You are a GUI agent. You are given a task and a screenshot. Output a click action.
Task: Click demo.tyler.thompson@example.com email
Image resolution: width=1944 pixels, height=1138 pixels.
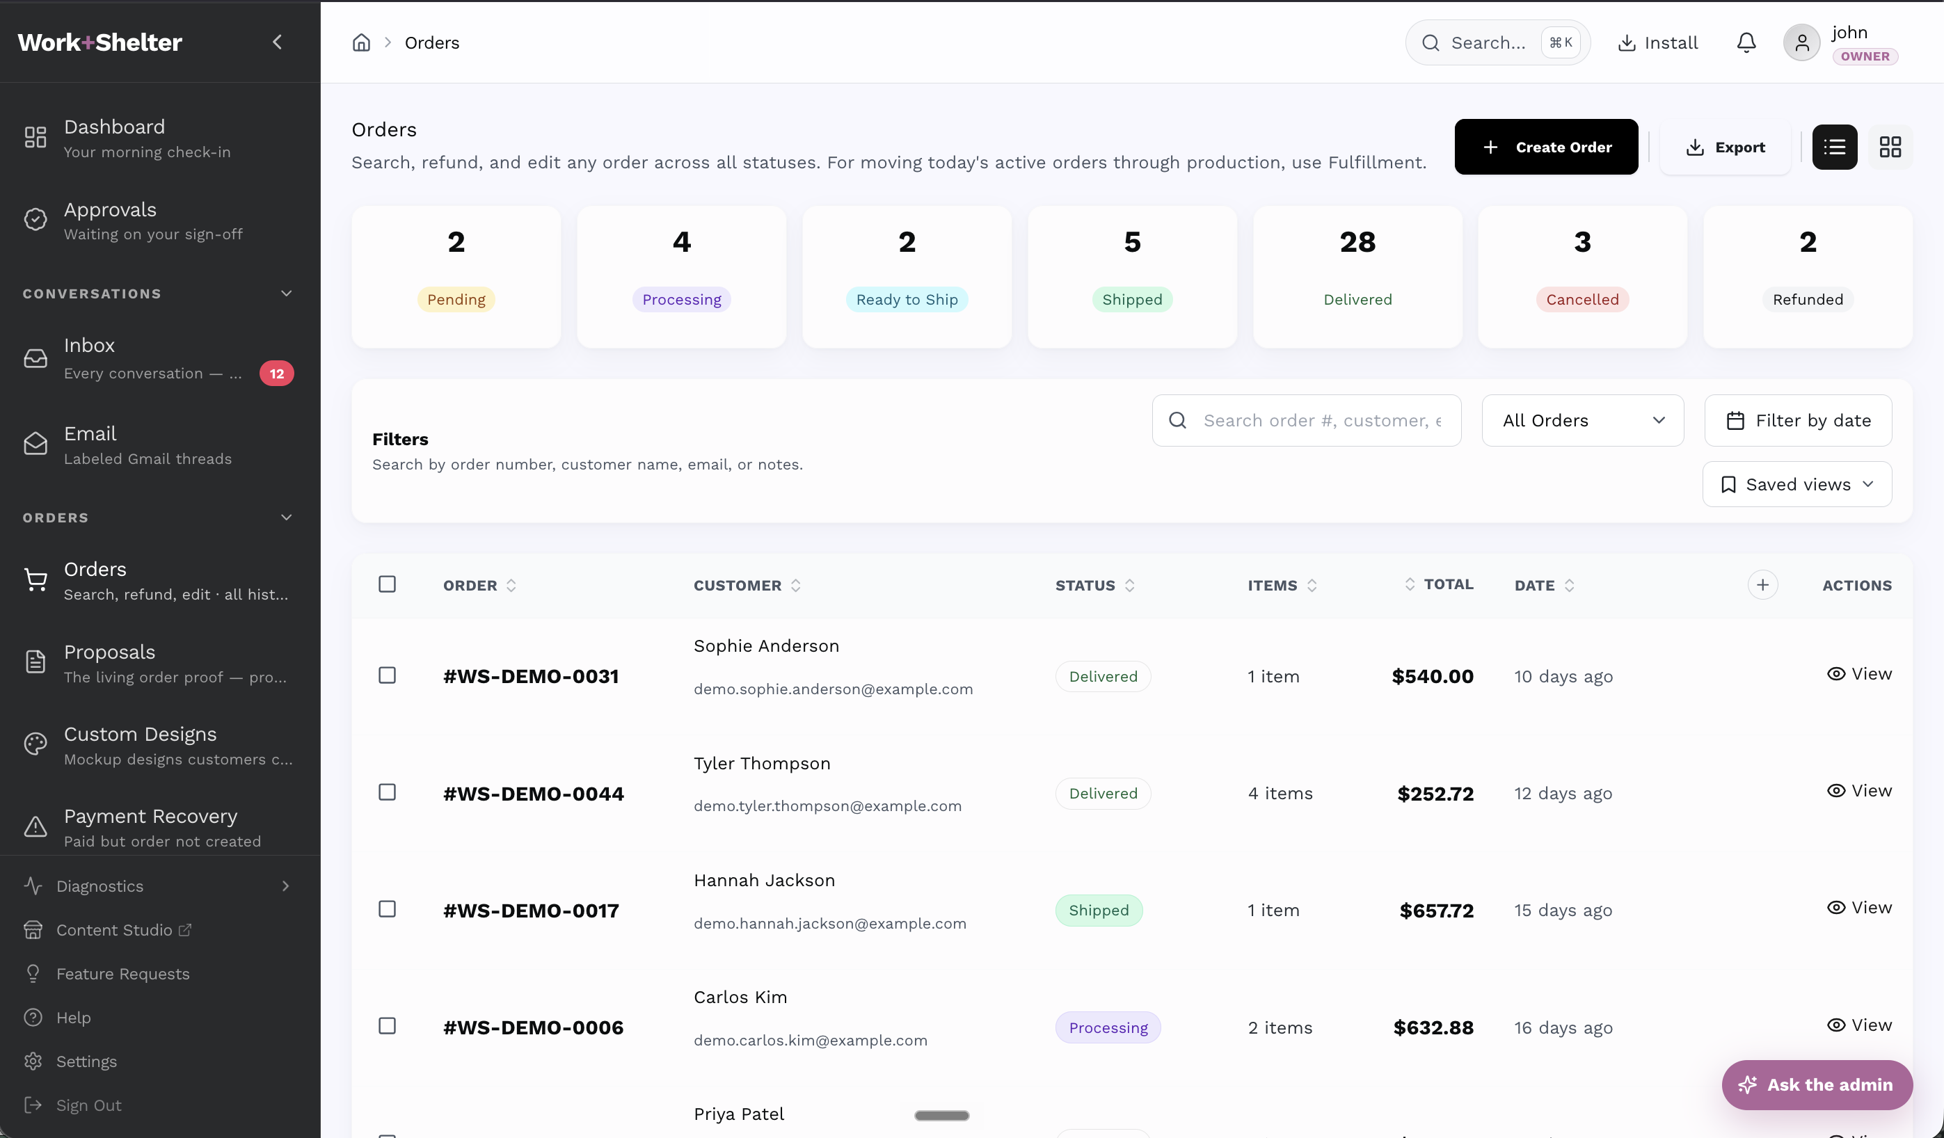[827, 806]
